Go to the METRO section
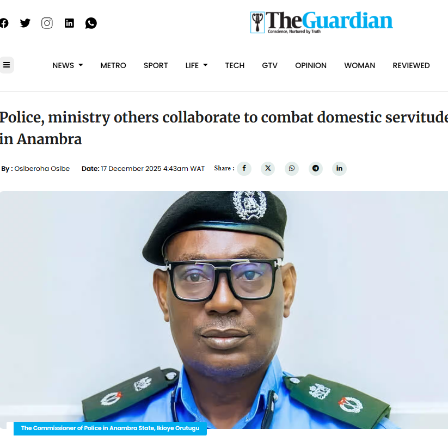Viewport: 448px width, 448px height. point(113,65)
